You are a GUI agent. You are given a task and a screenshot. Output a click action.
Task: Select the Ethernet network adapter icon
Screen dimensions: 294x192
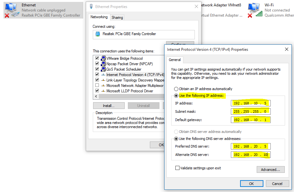(x=12, y=10)
